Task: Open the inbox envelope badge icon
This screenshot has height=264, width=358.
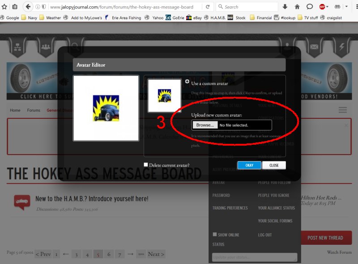Action: (x=314, y=47)
